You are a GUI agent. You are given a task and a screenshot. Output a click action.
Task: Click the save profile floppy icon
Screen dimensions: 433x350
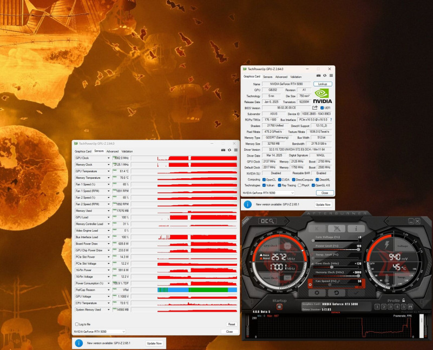click(410, 306)
